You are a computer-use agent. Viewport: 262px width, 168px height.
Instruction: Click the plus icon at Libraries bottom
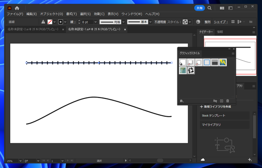(250, 160)
